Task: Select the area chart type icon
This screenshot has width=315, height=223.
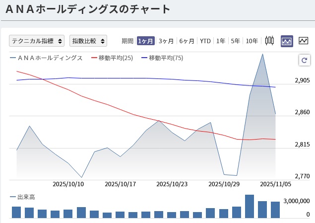Action: coord(287,41)
